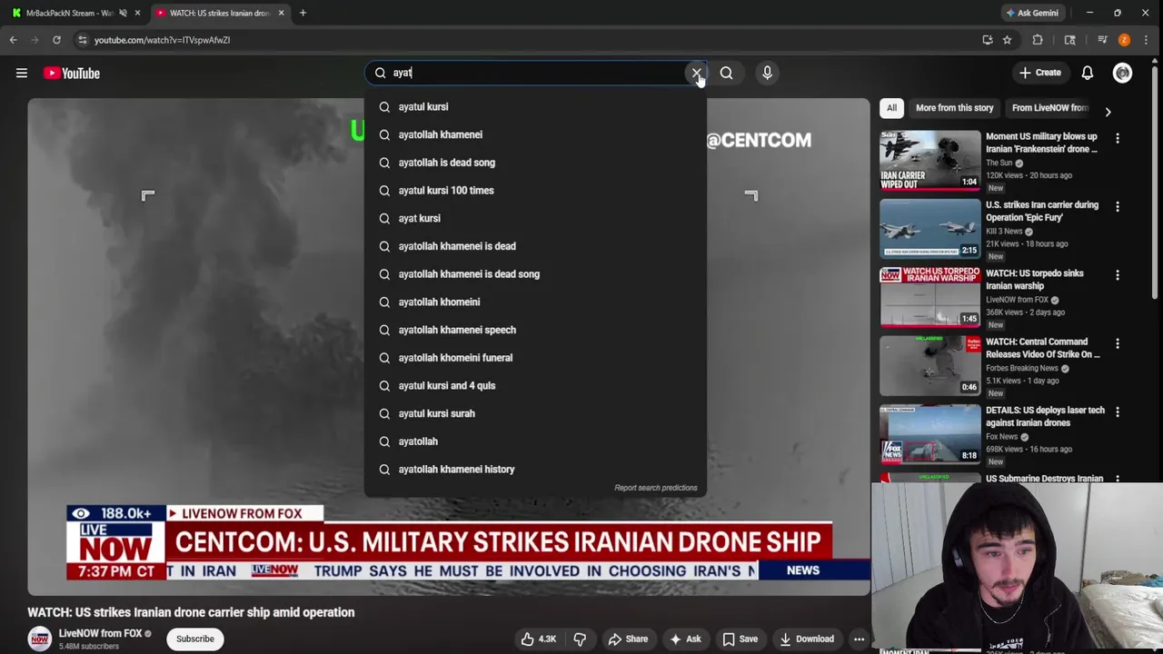The width and height of the screenshot is (1163, 654).
Task: Open 'Iran carrier wiped out' video thumbnail
Action: tap(929, 159)
